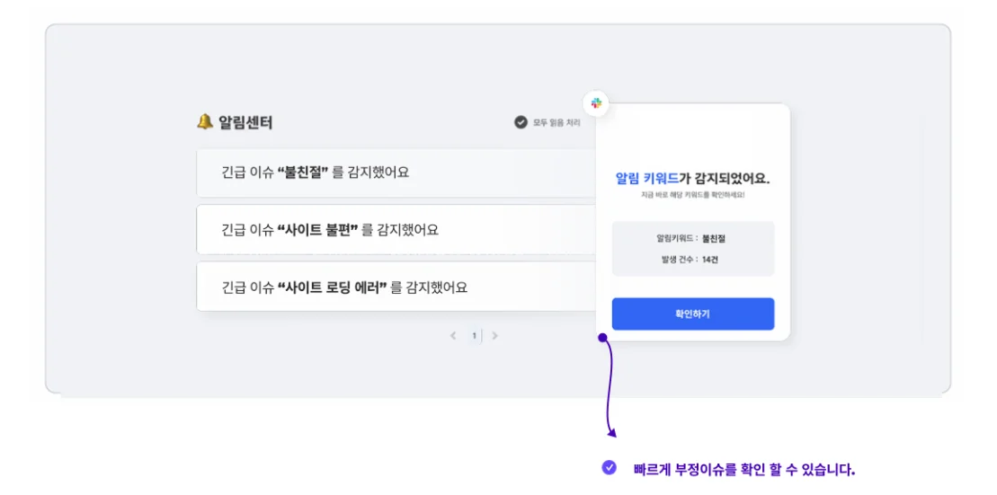Open the "사이트 로딩 에러" notification row
This screenshot has height=495, width=997.
point(396,287)
